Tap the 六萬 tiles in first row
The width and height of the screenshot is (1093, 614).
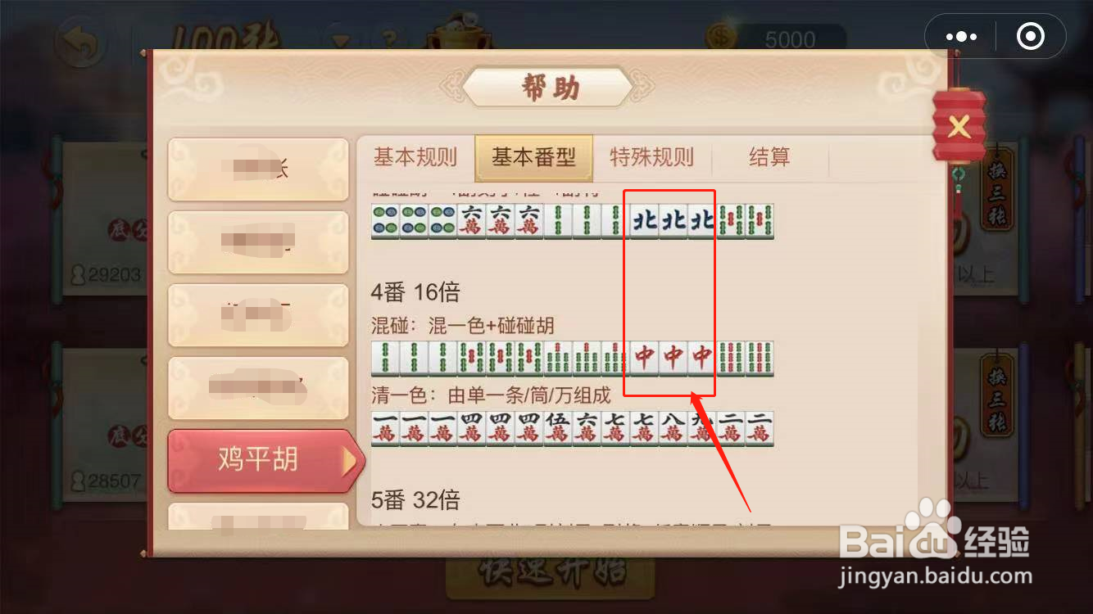coord(500,221)
